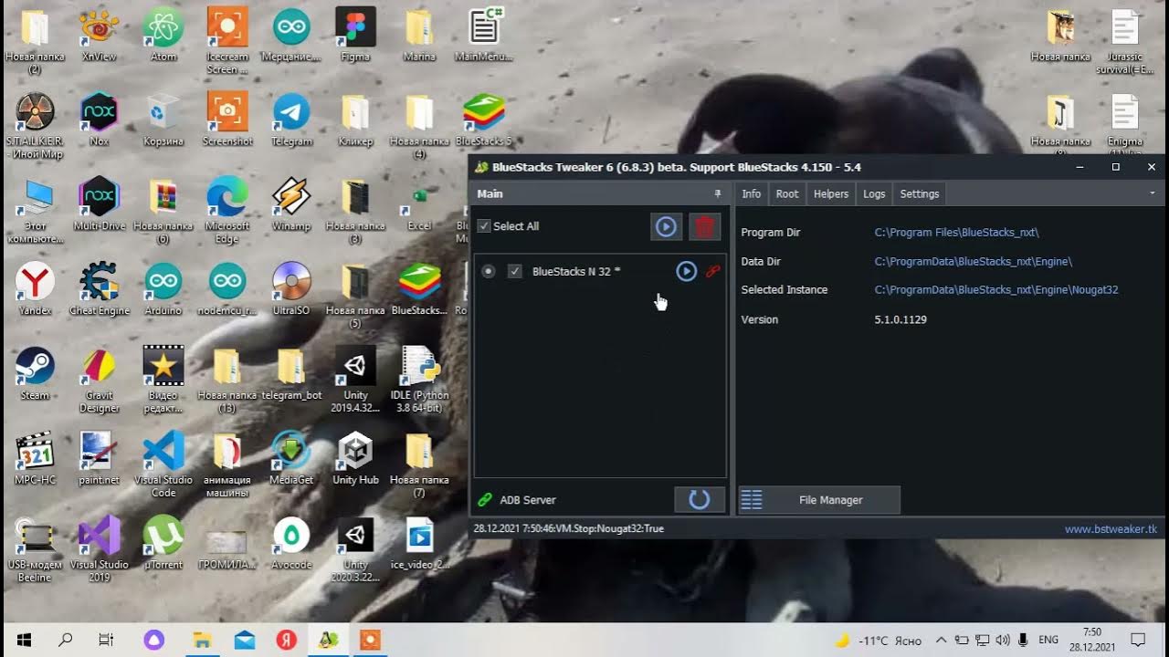The width and height of the screenshot is (1169, 657).
Task: Select the BlueStacks 5 desktop icon
Action: 484,120
